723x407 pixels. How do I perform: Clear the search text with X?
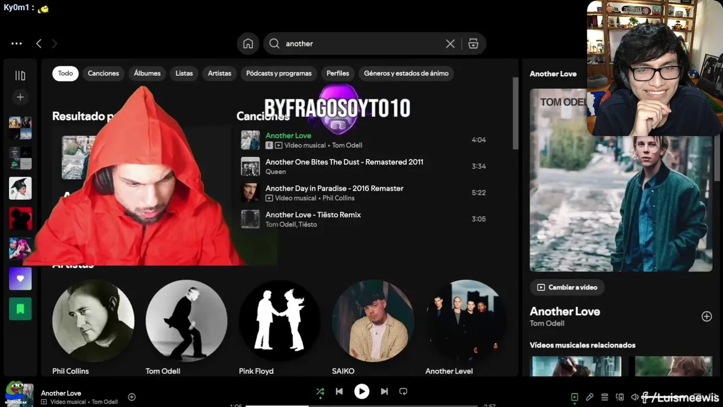coord(450,44)
